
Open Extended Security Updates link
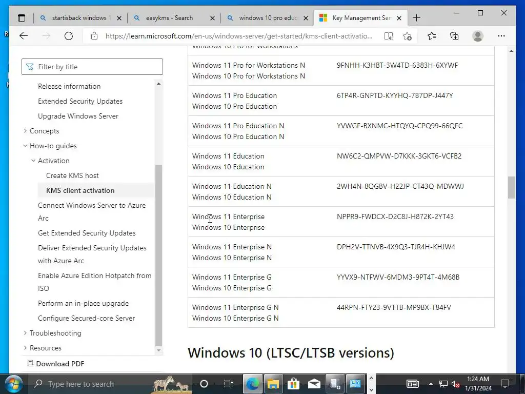(80, 101)
